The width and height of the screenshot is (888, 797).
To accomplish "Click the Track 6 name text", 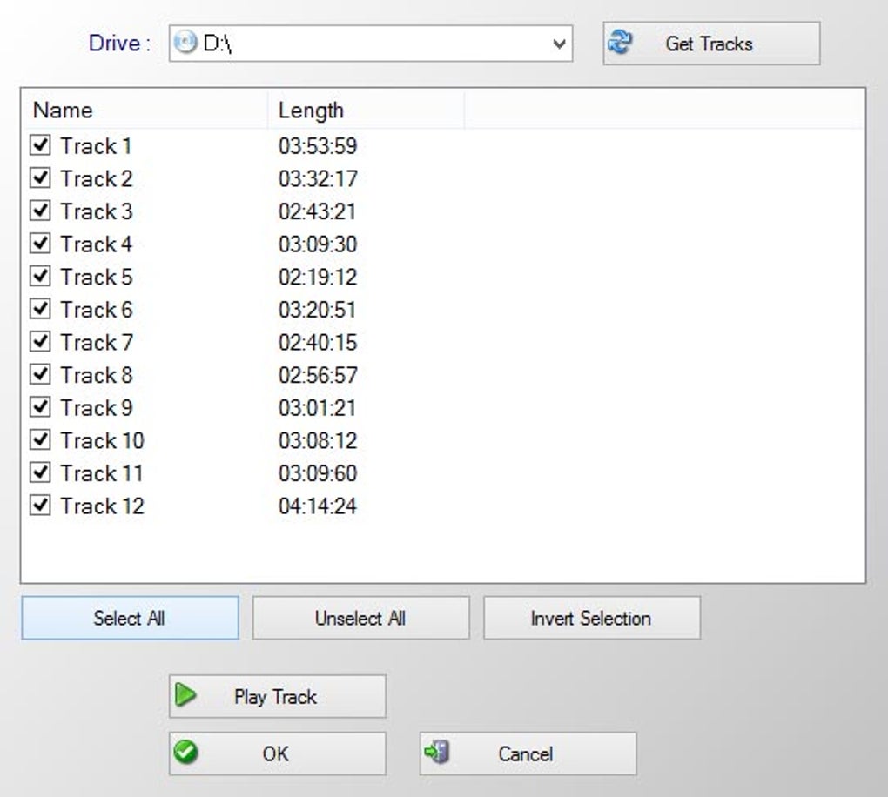I will coord(97,310).
